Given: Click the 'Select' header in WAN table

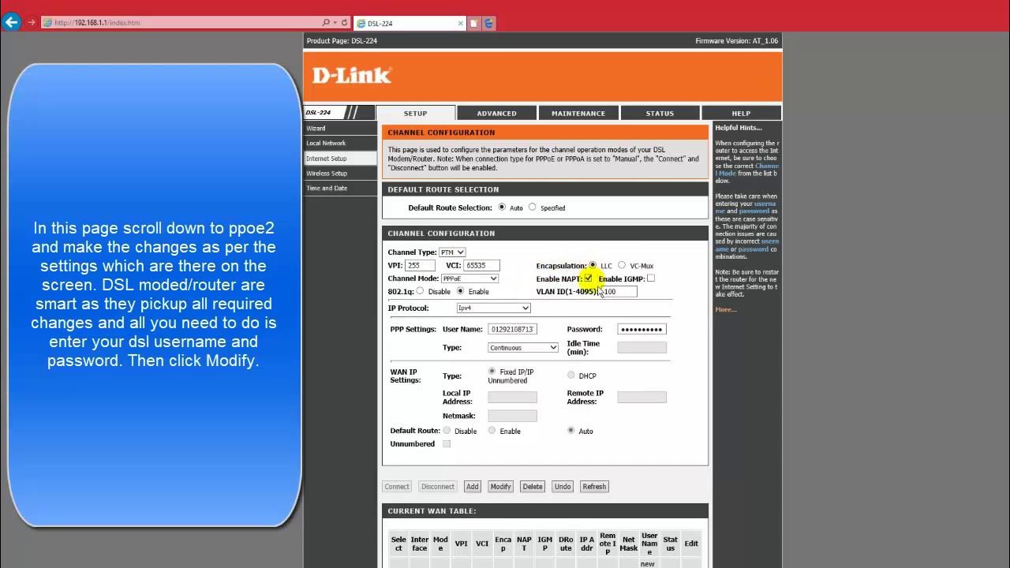Looking at the screenshot, I should coord(398,544).
